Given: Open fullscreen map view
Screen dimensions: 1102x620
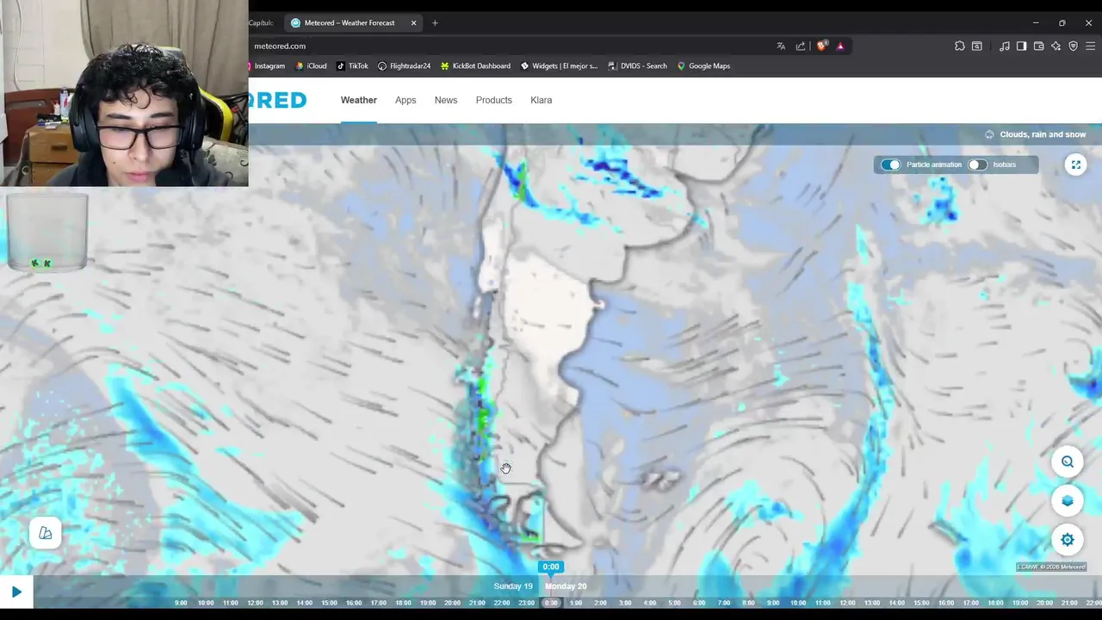Looking at the screenshot, I should click(1075, 164).
